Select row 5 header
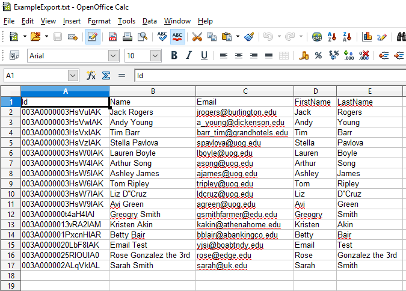This screenshot has height=291, width=406. 11,142
